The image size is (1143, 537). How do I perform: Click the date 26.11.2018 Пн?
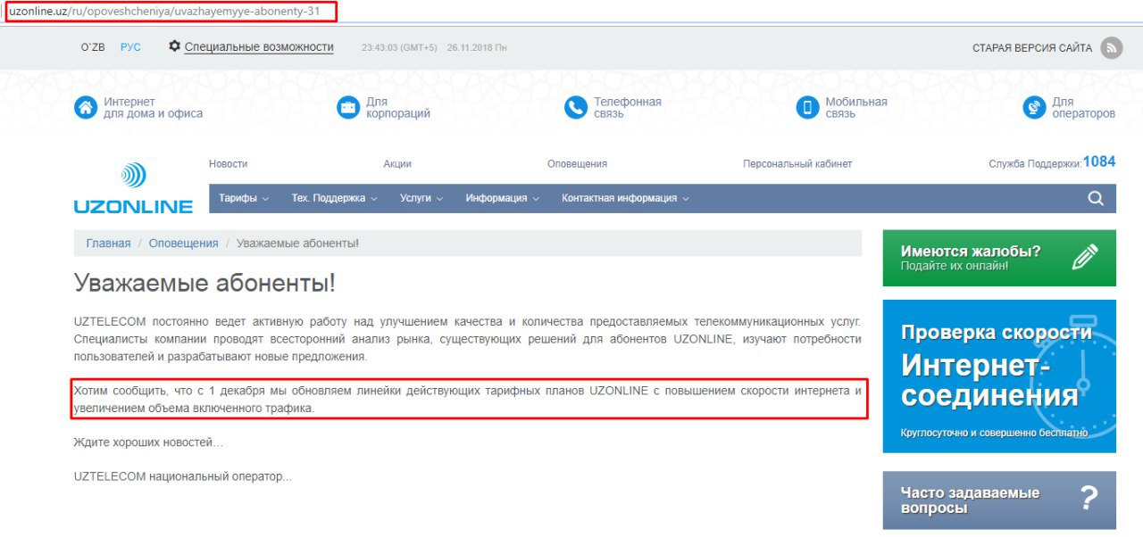[477, 48]
